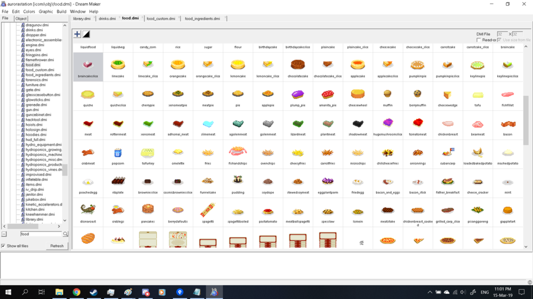Screen dimensions: 533x299
Task: Click the file filter search field
Action: 41,234
